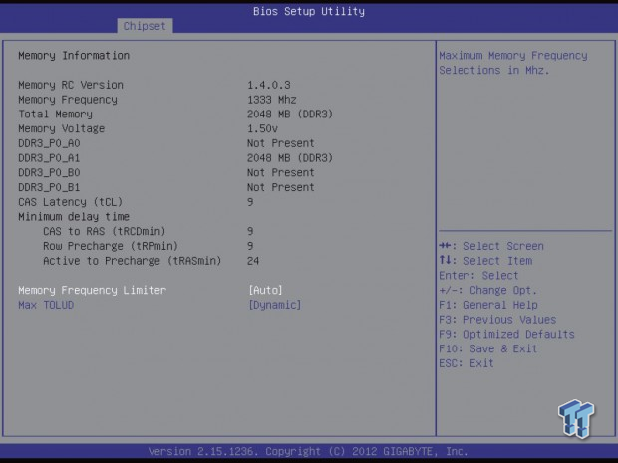
Task: Click the CAS Latency (tCL) label
Action: [71, 202]
